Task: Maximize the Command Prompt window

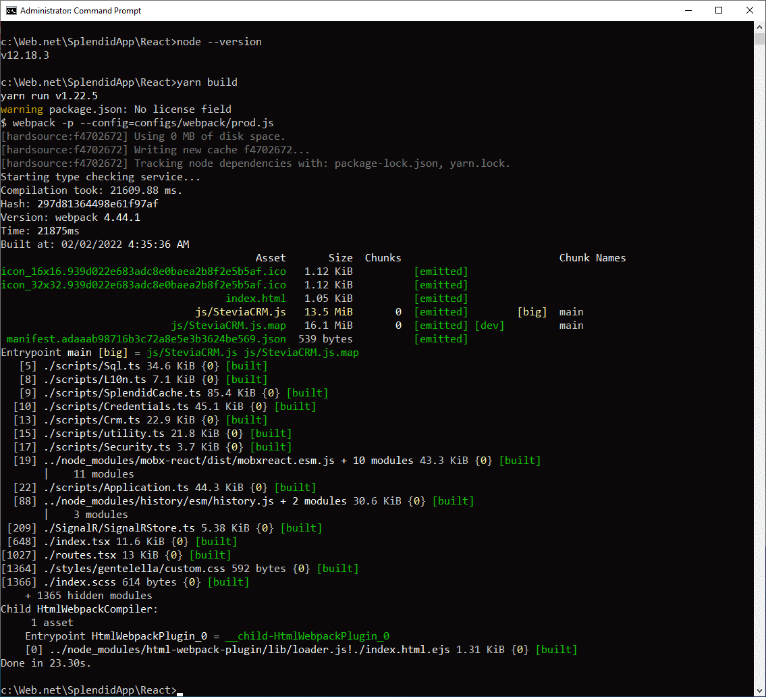Action: (719, 11)
